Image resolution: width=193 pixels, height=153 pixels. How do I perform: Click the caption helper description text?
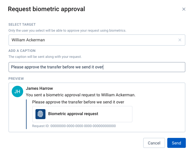[45, 57]
